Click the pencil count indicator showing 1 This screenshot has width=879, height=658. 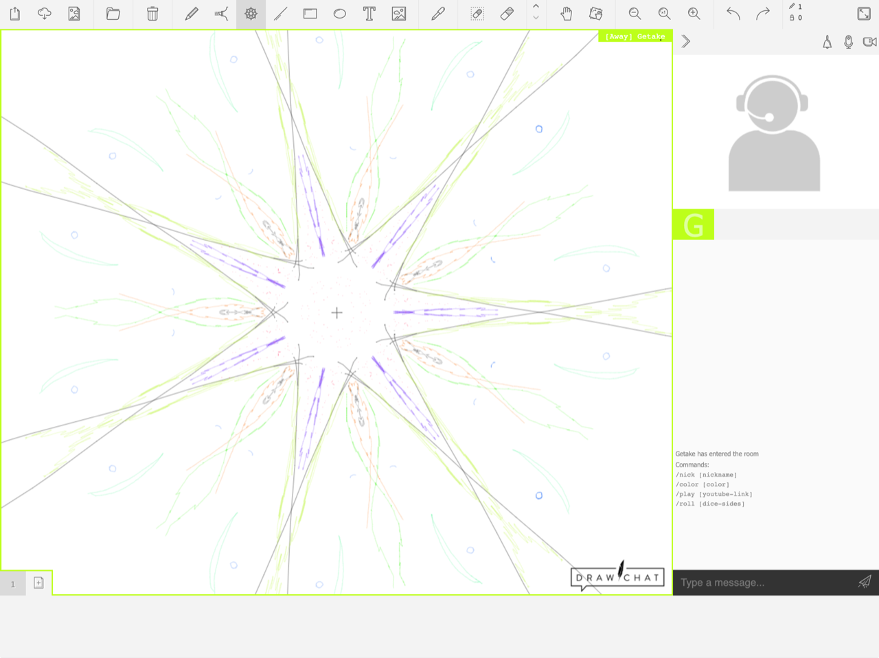795,7
